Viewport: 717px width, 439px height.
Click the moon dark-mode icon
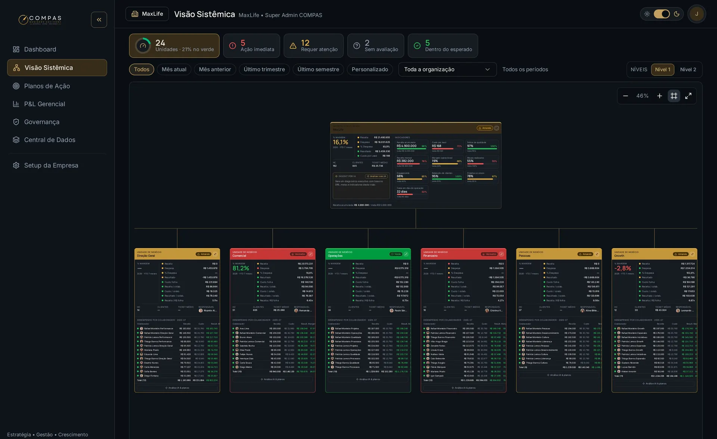(677, 14)
